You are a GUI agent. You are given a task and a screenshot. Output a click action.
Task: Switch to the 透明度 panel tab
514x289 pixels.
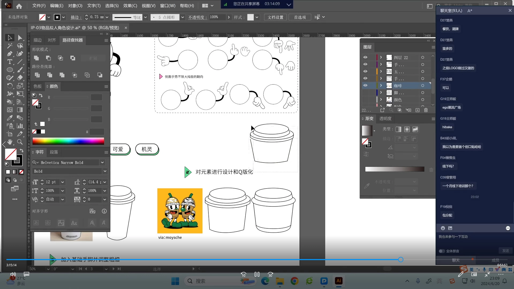(x=385, y=119)
